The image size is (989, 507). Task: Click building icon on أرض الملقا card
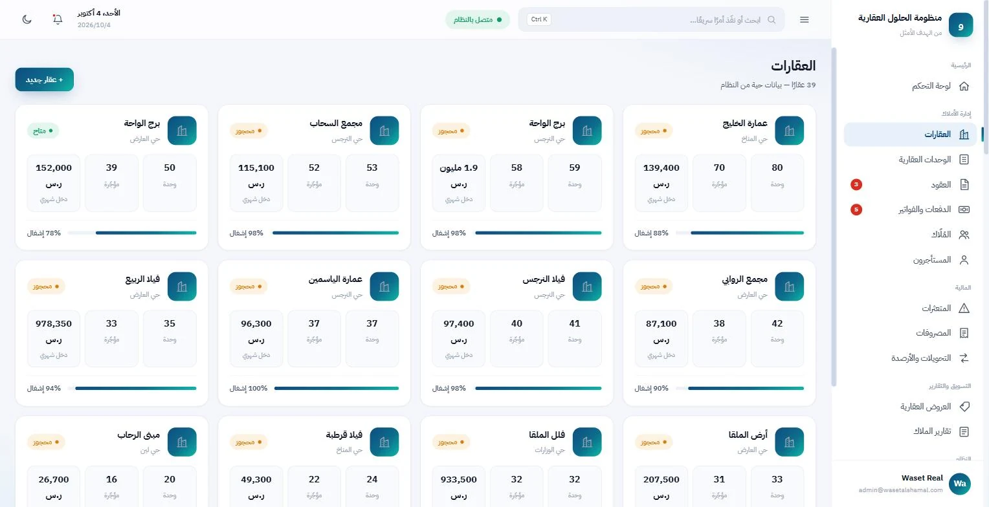click(789, 442)
